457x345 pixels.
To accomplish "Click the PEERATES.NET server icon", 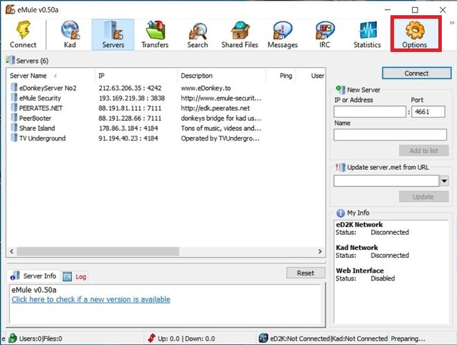I will click(x=14, y=107).
